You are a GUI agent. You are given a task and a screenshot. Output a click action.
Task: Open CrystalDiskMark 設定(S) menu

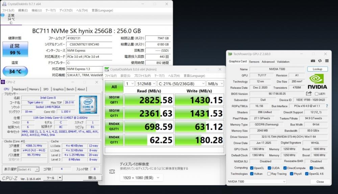(125, 76)
